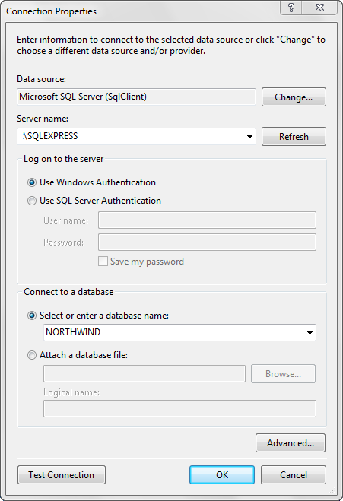Click the User name input field
Screen dimensions: 343x501
(x=207, y=220)
